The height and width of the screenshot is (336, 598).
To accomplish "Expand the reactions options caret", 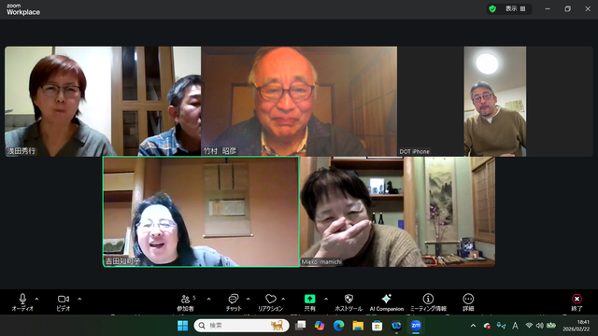I will tap(283, 299).
